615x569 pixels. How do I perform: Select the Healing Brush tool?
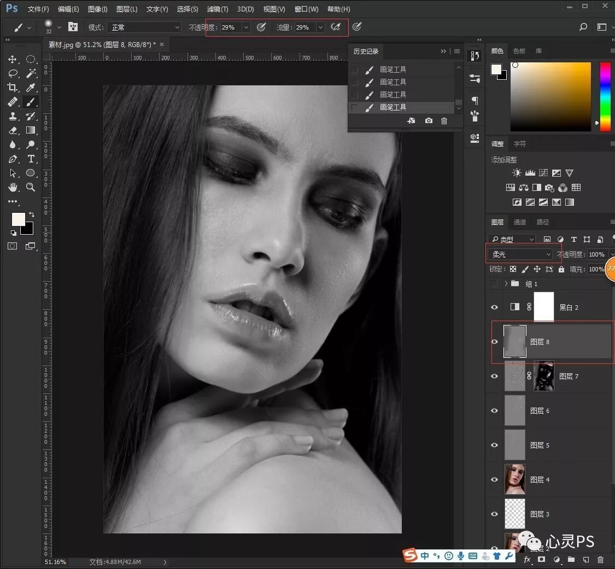click(13, 102)
